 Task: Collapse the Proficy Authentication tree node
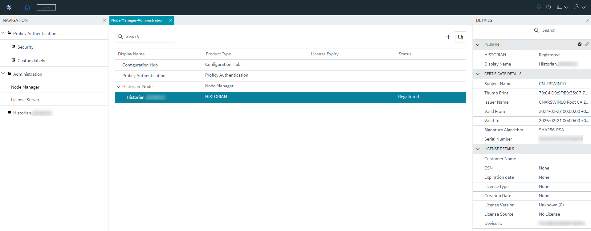pyautogui.click(x=3, y=33)
